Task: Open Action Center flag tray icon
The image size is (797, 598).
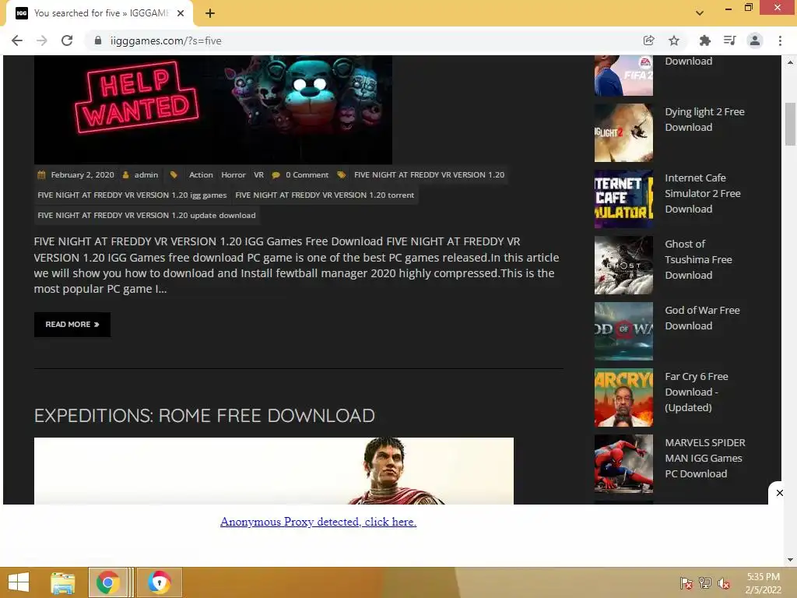Action: tap(686, 583)
